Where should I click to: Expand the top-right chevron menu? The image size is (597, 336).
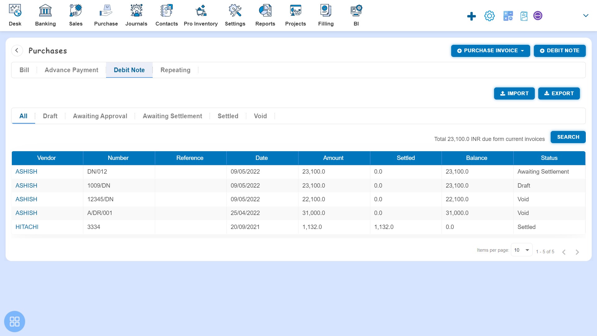(586, 15)
